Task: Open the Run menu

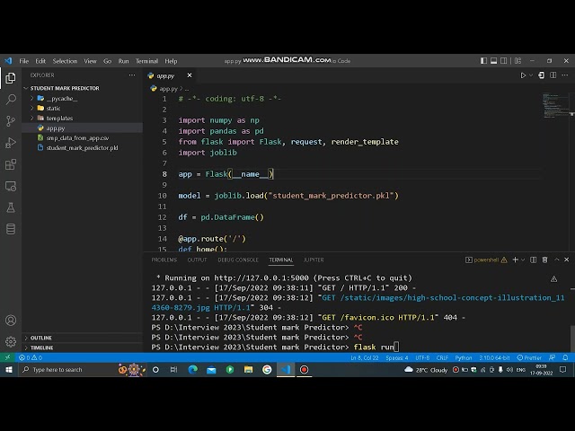Action: (x=123, y=61)
